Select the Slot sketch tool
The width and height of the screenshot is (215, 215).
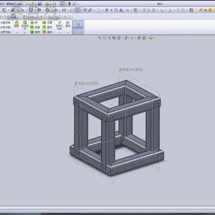click(x=39, y=10)
